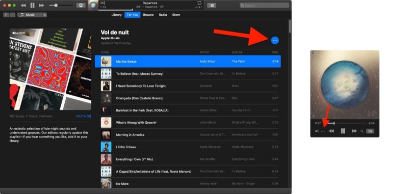Open the Music media type dropdown
This screenshot has height=194, width=408.
[x=32, y=15]
